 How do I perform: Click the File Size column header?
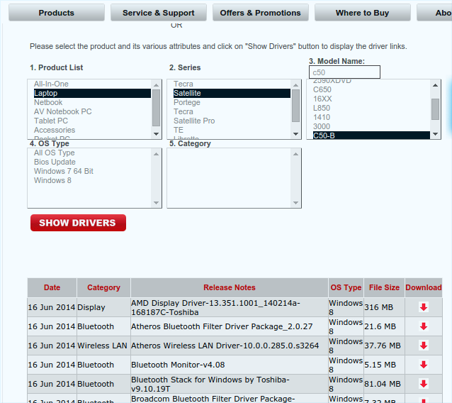384,287
